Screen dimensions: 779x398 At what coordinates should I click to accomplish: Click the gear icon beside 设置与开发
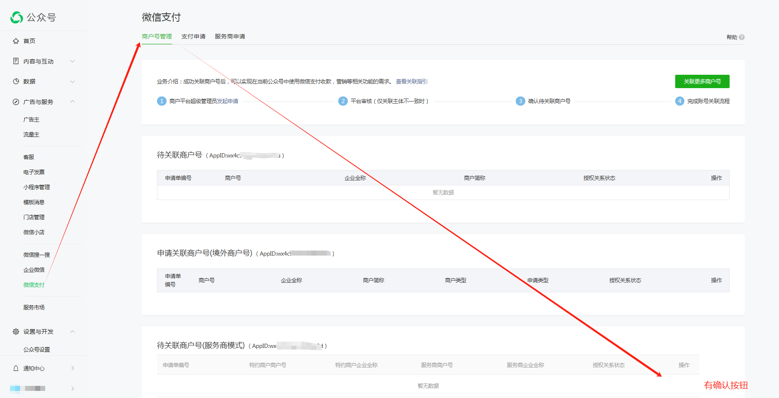(16, 332)
